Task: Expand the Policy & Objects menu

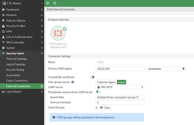Action: click(x=22, y=20)
